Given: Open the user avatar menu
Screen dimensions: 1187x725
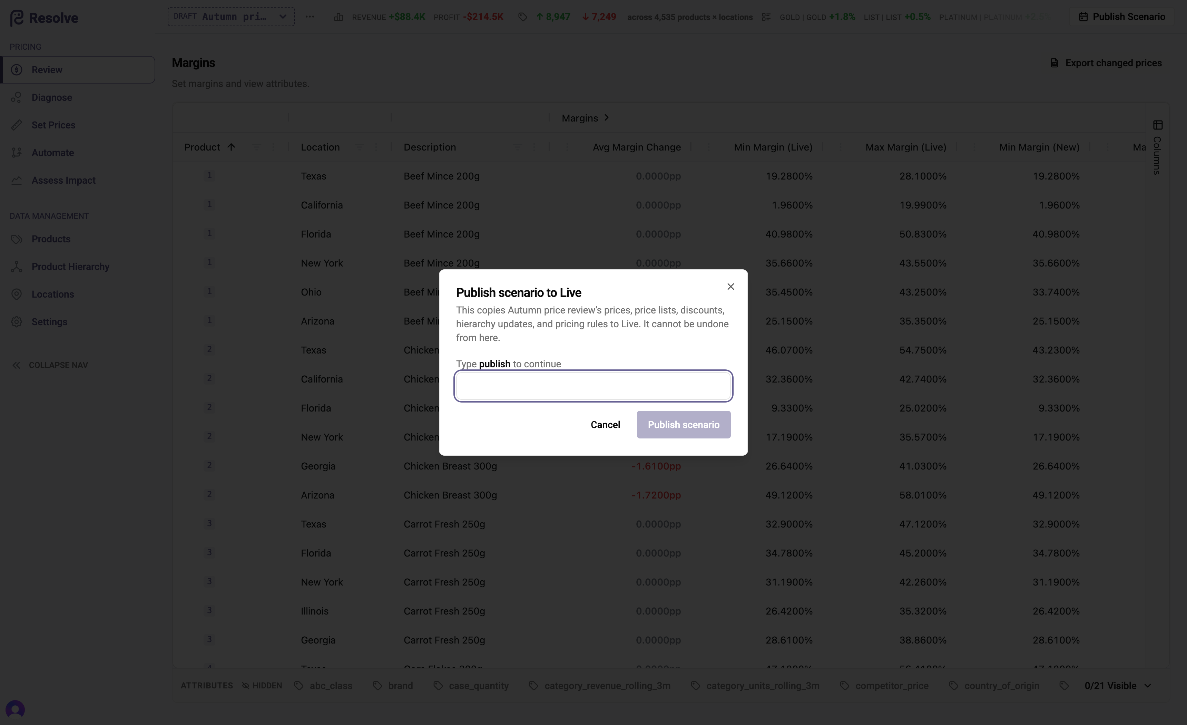Looking at the screenshot, I should tap(15, 709).
